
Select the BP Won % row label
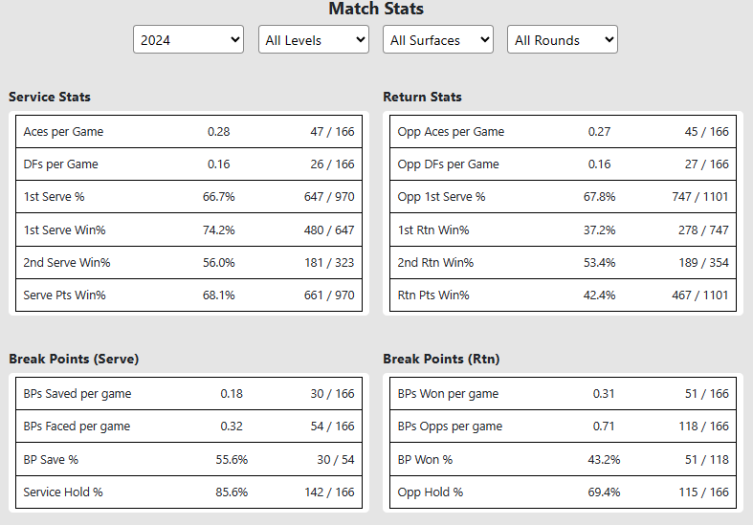(425, 460)
